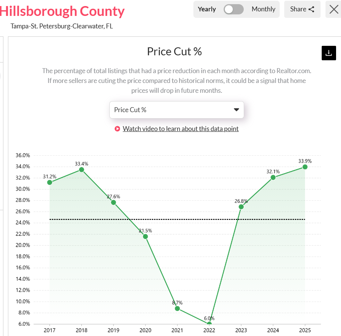Open the video explaining this data point
341x336 pixels.
(181, 129)
